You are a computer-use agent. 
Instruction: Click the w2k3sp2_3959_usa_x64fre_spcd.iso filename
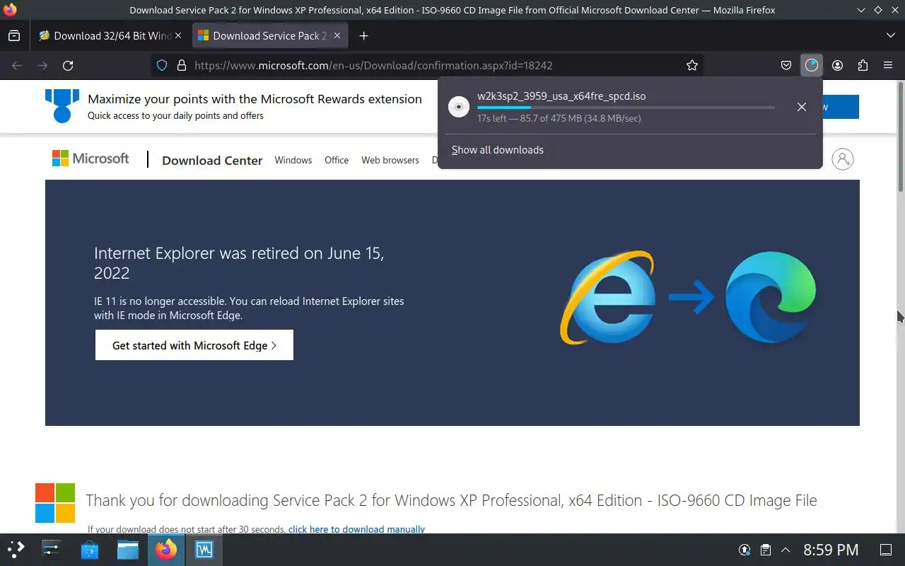[561, 96]
